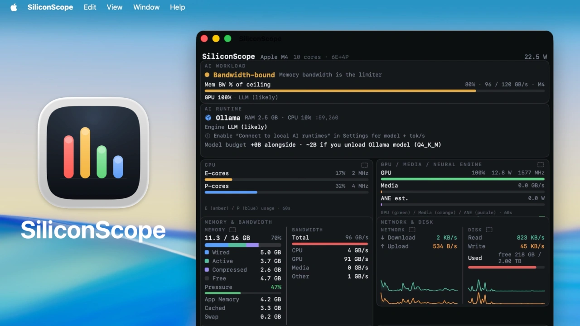
Task: Click the "Cached" memory row
Action: tap(243, 308)
